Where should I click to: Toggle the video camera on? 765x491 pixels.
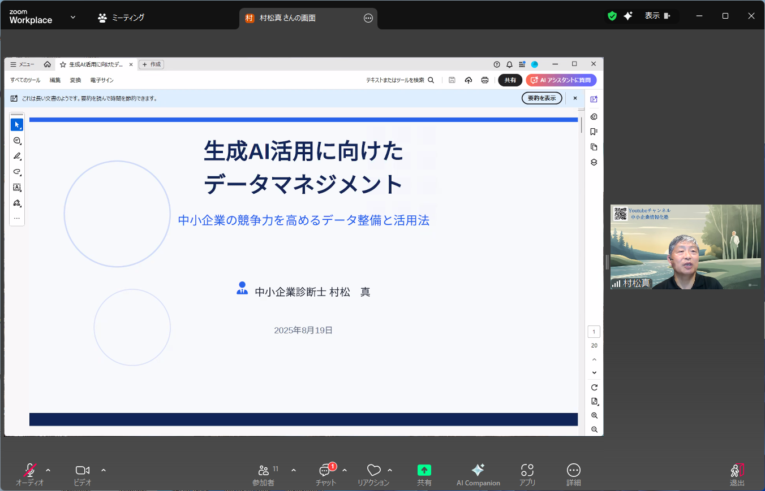coord(83,471)
